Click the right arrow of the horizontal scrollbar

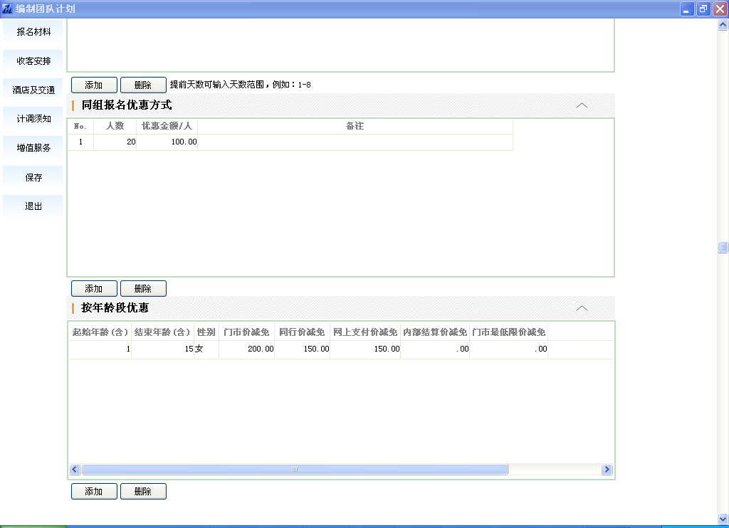pyautogui.click(x=607, y=470)
